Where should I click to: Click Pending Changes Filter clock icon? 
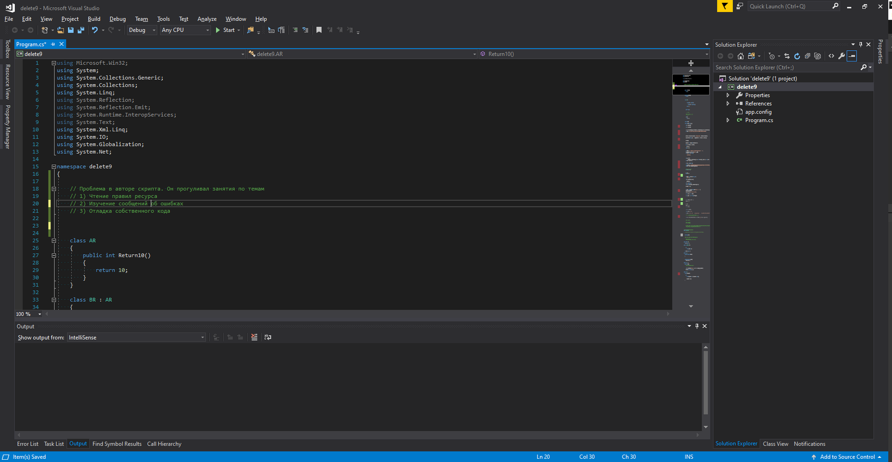pyautogui.click(x=772, y=56)
